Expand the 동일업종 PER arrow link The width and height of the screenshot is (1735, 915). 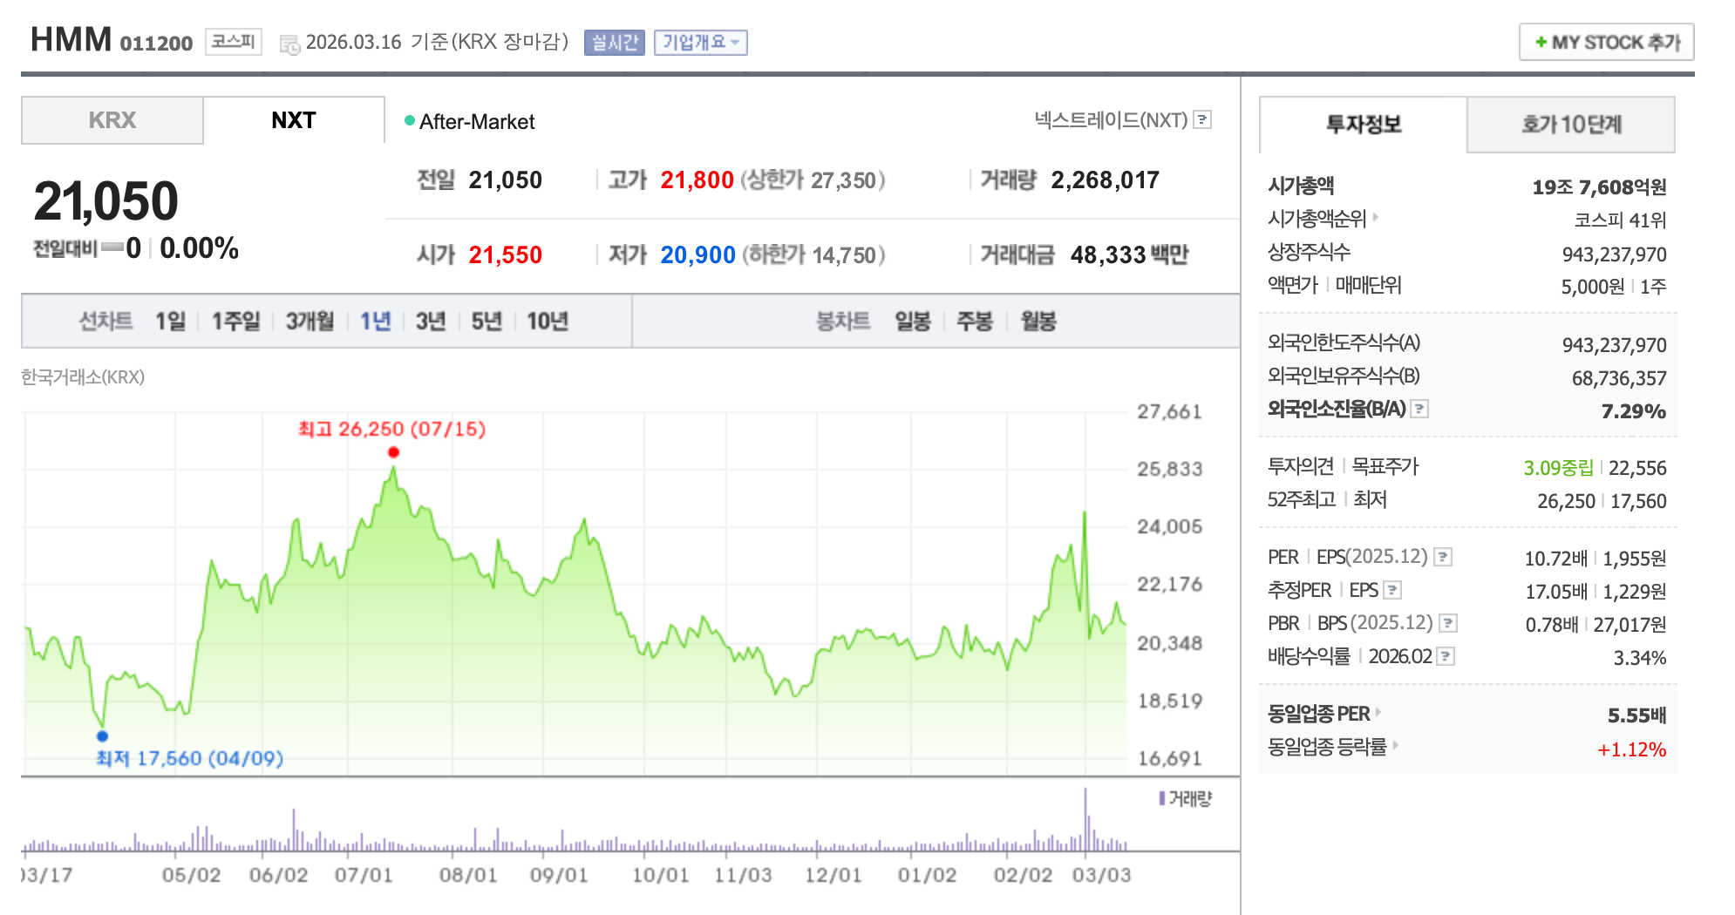click(x=1378, y=713)
